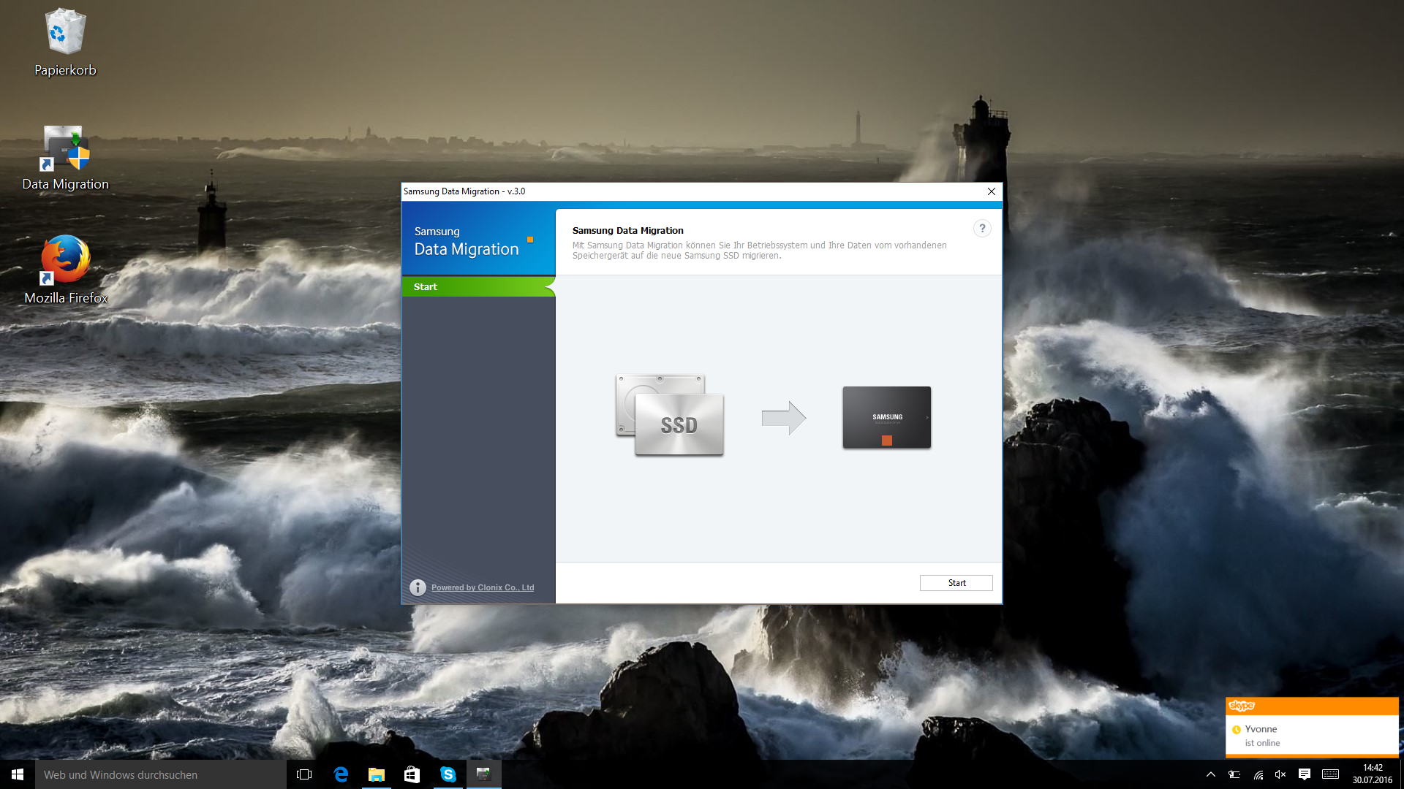The width and height of the screenshot is (1404, 789).
Task: Open the taskbar clock showing 14:42
Action: coord(1373,774)
